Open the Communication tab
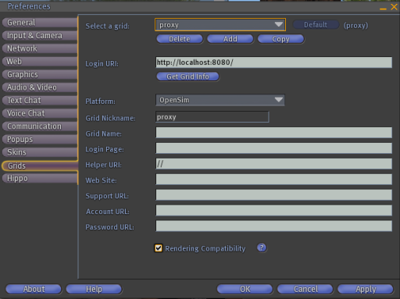400x299 pixels. pos(40,126)
